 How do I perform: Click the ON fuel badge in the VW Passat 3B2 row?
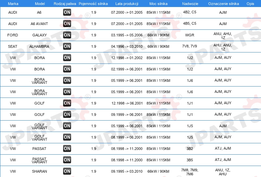pos(67,148)
